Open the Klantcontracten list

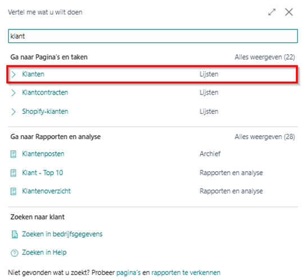[45, 92]
